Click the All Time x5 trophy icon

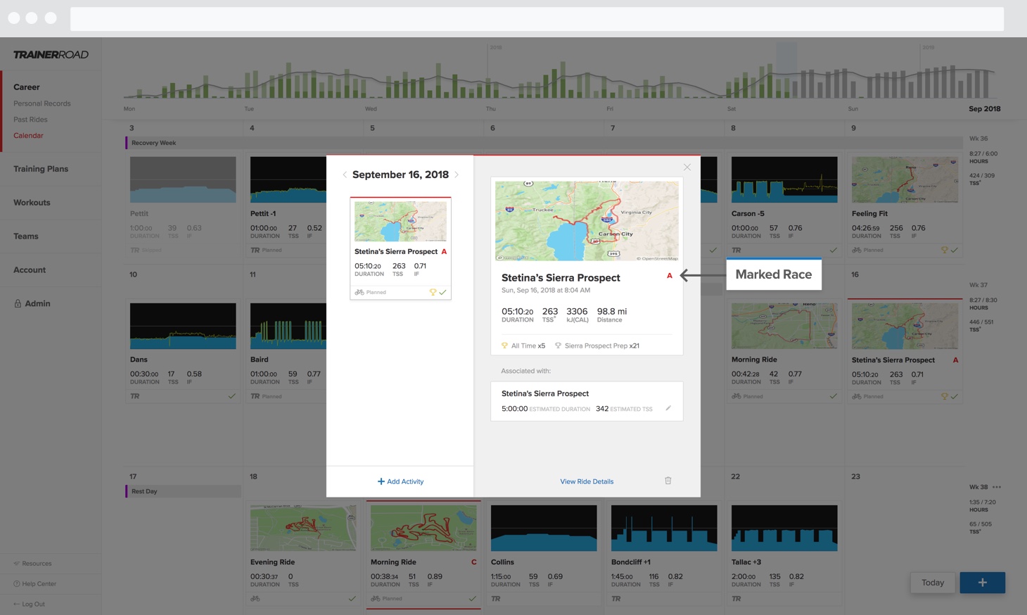(504, 345)
